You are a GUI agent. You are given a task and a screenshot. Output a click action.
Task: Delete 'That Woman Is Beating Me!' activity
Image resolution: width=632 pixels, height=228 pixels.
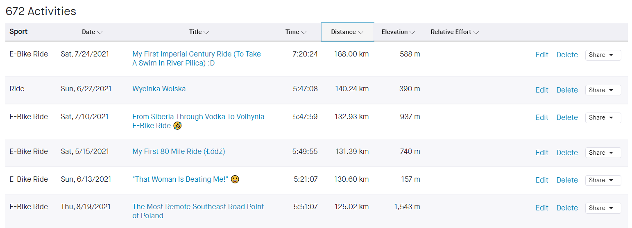click(567, 180)
